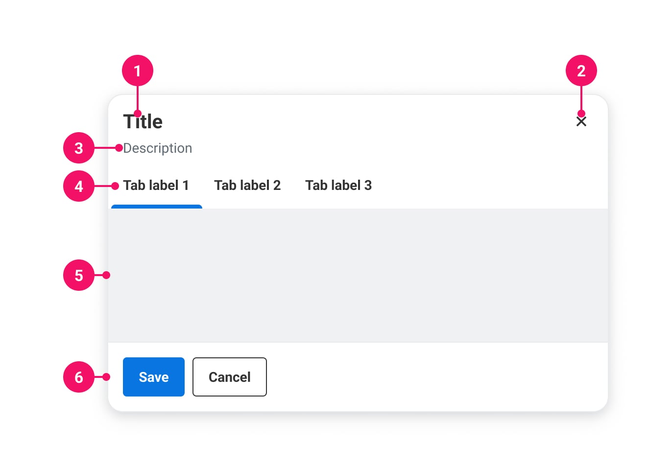Select the pink annotation badge numbered 5
Viewport: 672px width, 467px height.
coord(78,275)
